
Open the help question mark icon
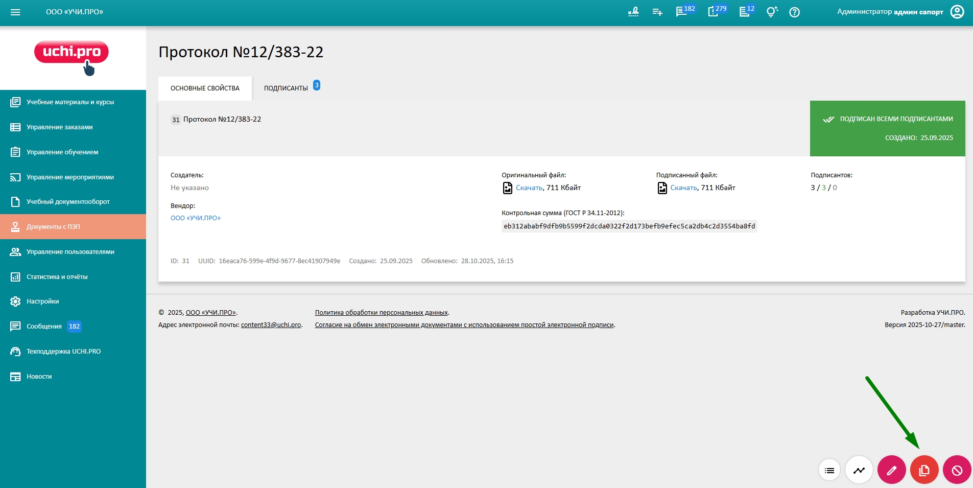(x=794, y=12)
